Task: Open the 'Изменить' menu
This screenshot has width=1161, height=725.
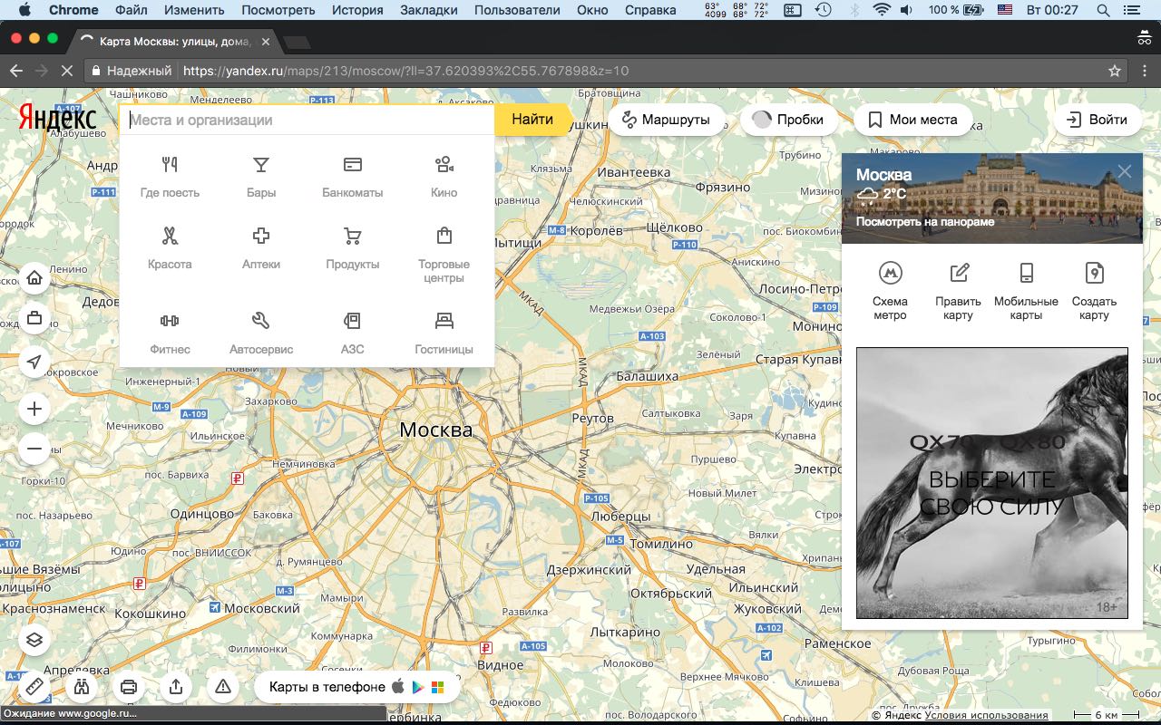Action: coord(194,10)
